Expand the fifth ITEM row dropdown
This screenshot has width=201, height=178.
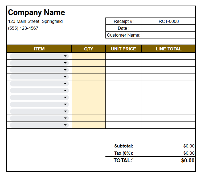pos(39,84)
